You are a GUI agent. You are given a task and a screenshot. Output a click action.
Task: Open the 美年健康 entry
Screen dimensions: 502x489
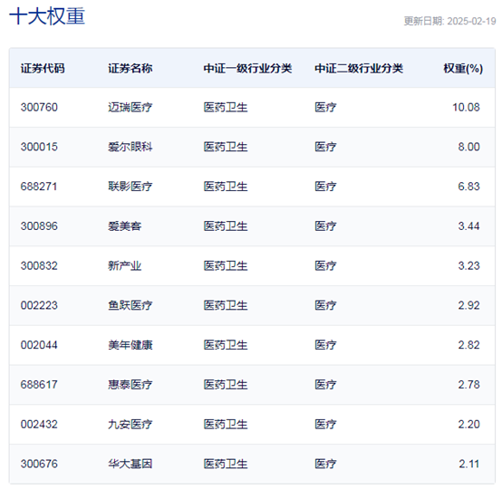130,345
